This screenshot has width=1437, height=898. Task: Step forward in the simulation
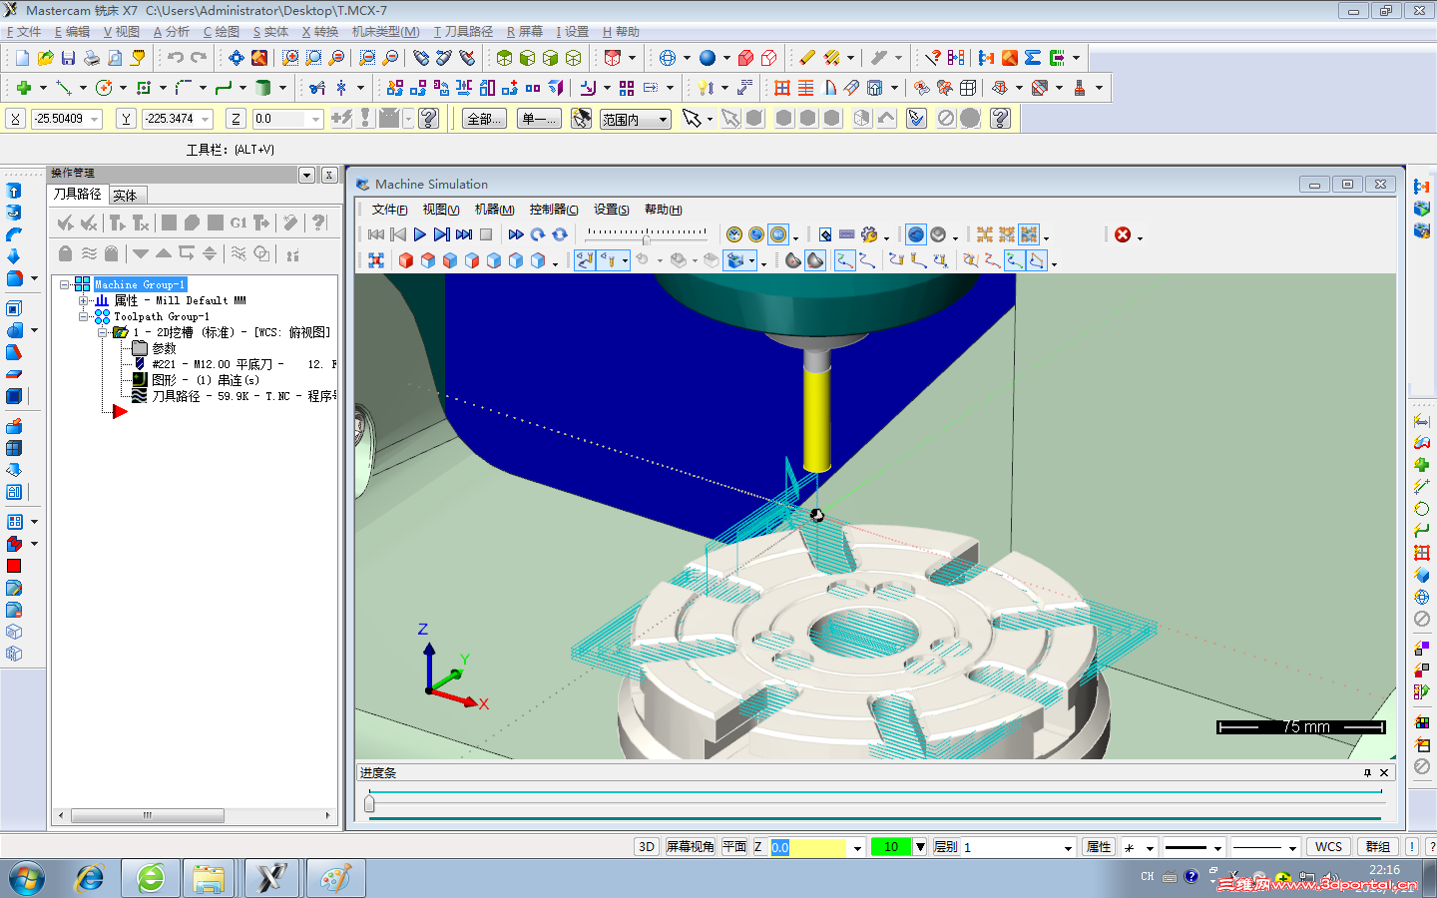click(x=442, y=234)
